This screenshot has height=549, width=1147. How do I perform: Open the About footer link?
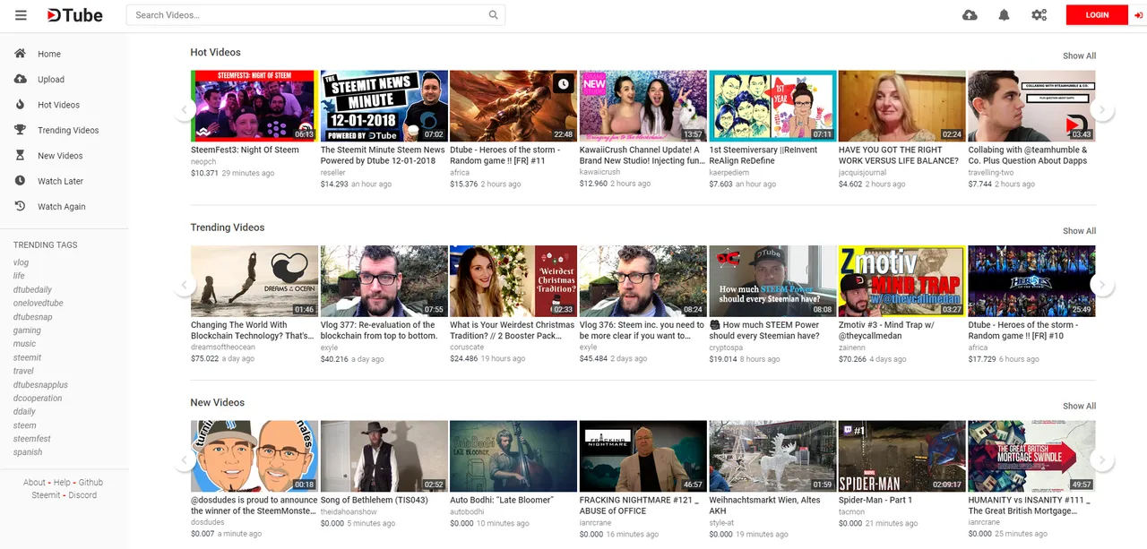tap(34, 483)
